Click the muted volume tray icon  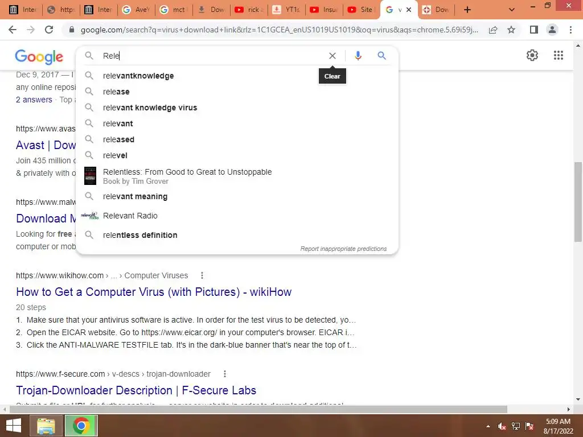[x=502, y=426]
